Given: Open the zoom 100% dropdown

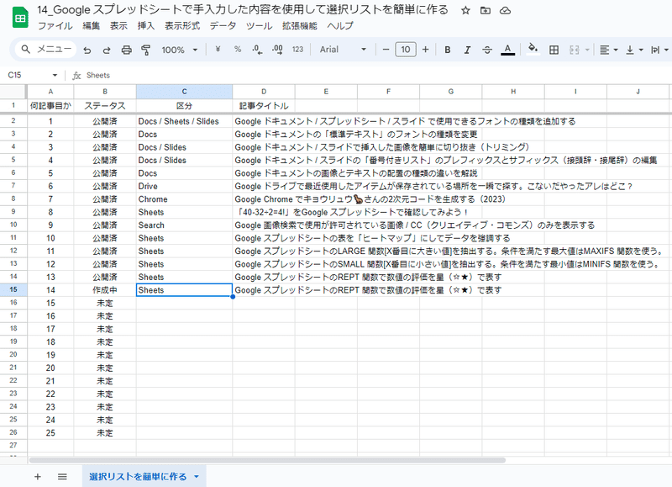Looking at the screenshot, I should pyautogui.click(x=179, y=50).
